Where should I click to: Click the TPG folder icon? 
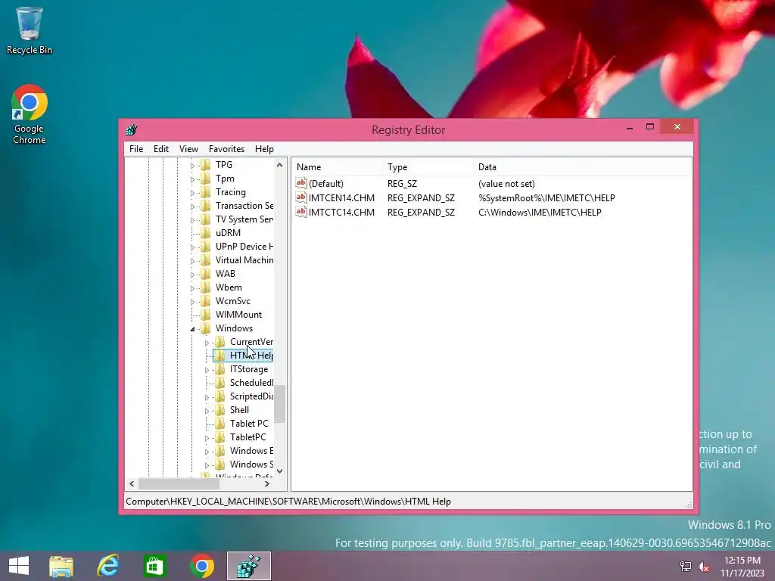pyautogui.click(x=206, y=164)
